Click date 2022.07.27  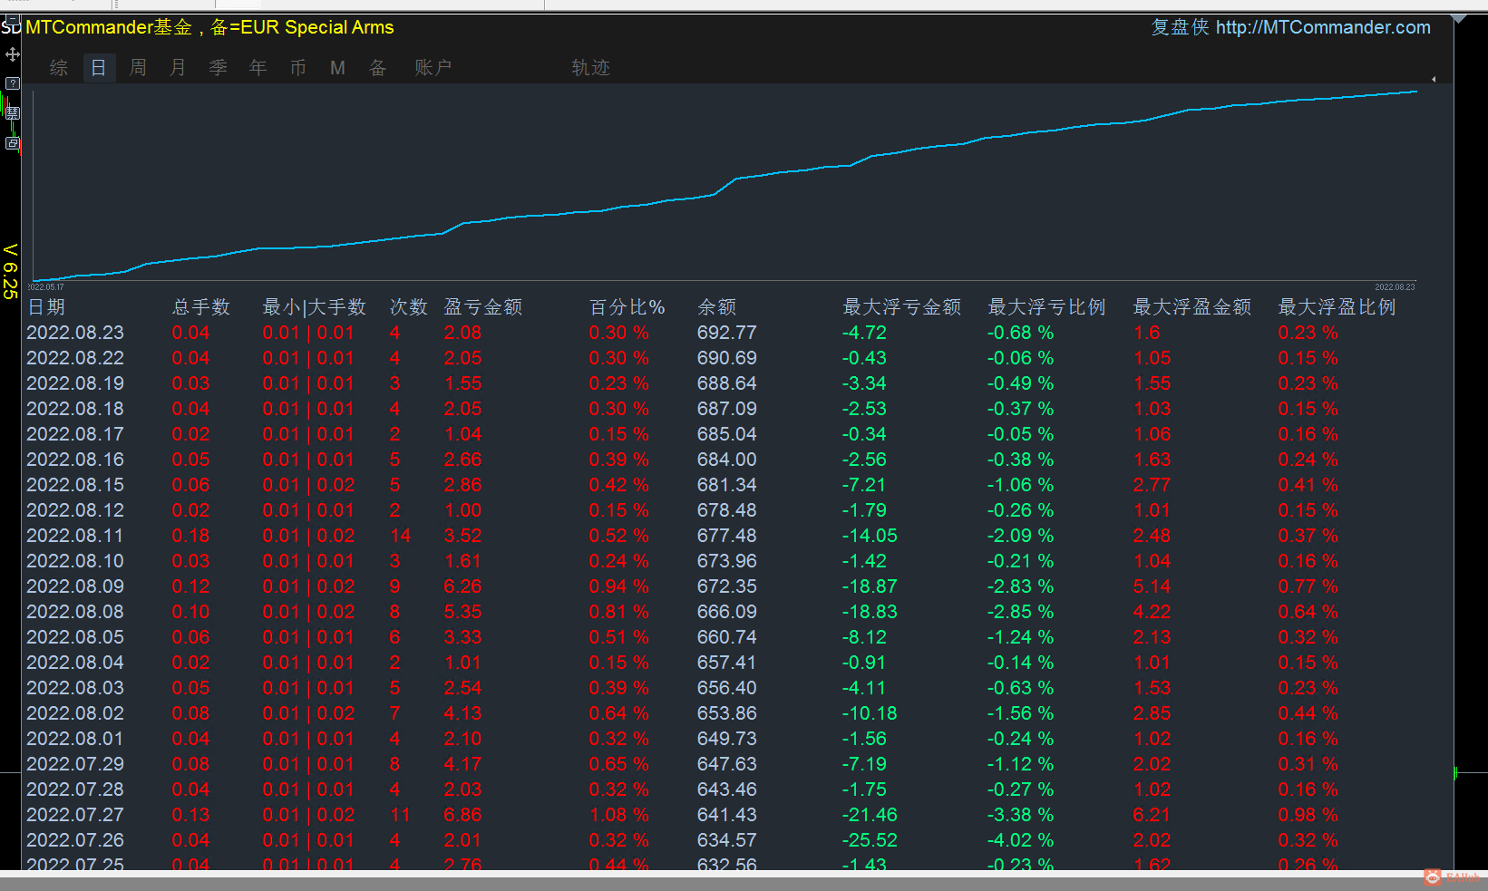pyautogui.click(x=75, y=815)
